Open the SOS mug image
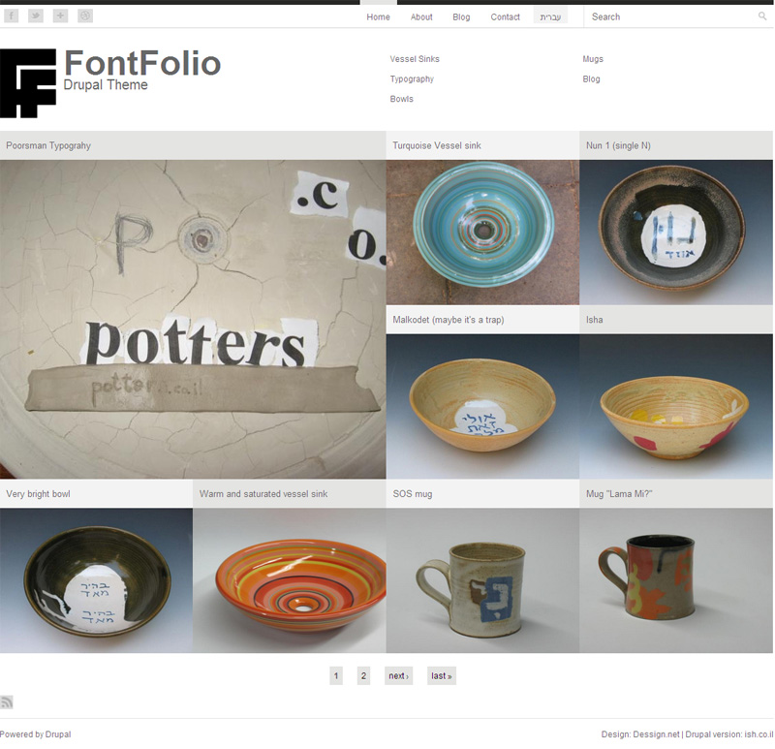This screenshot has height=749, width=775. (x=482, y=580)
